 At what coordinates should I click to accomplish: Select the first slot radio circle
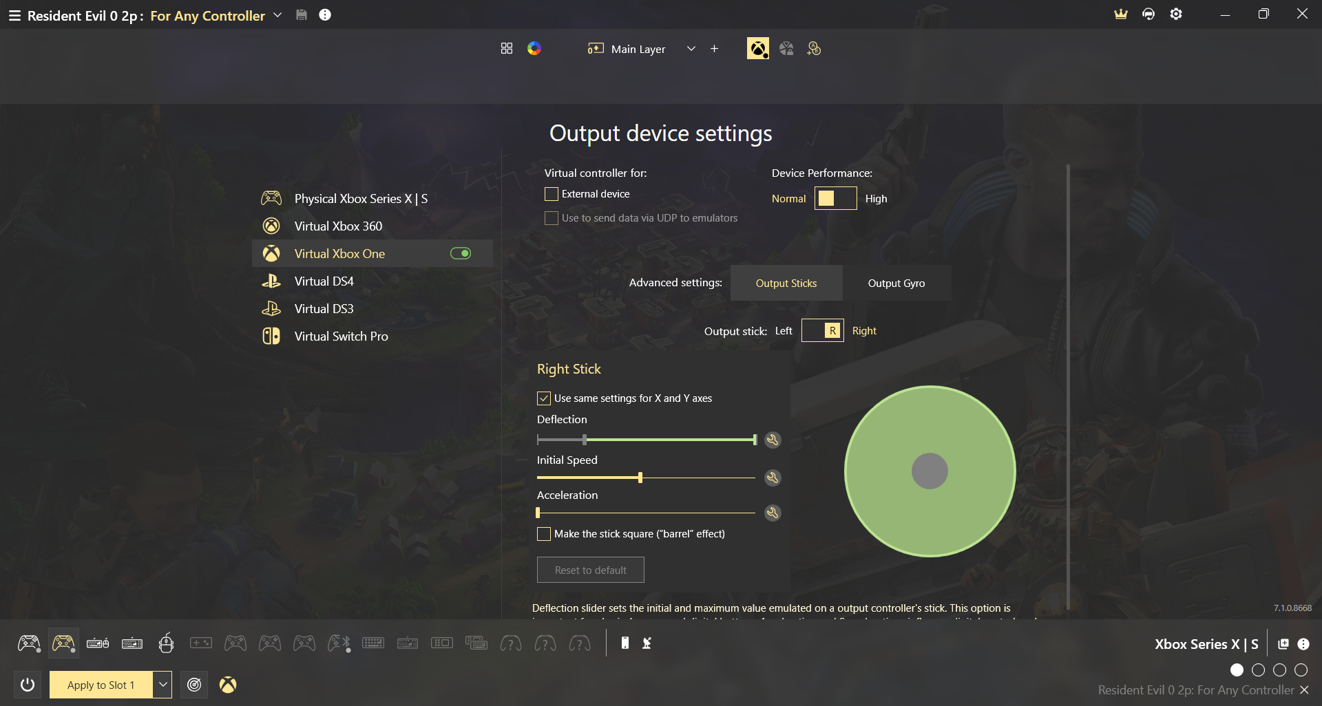click(x=1237, y=670)
